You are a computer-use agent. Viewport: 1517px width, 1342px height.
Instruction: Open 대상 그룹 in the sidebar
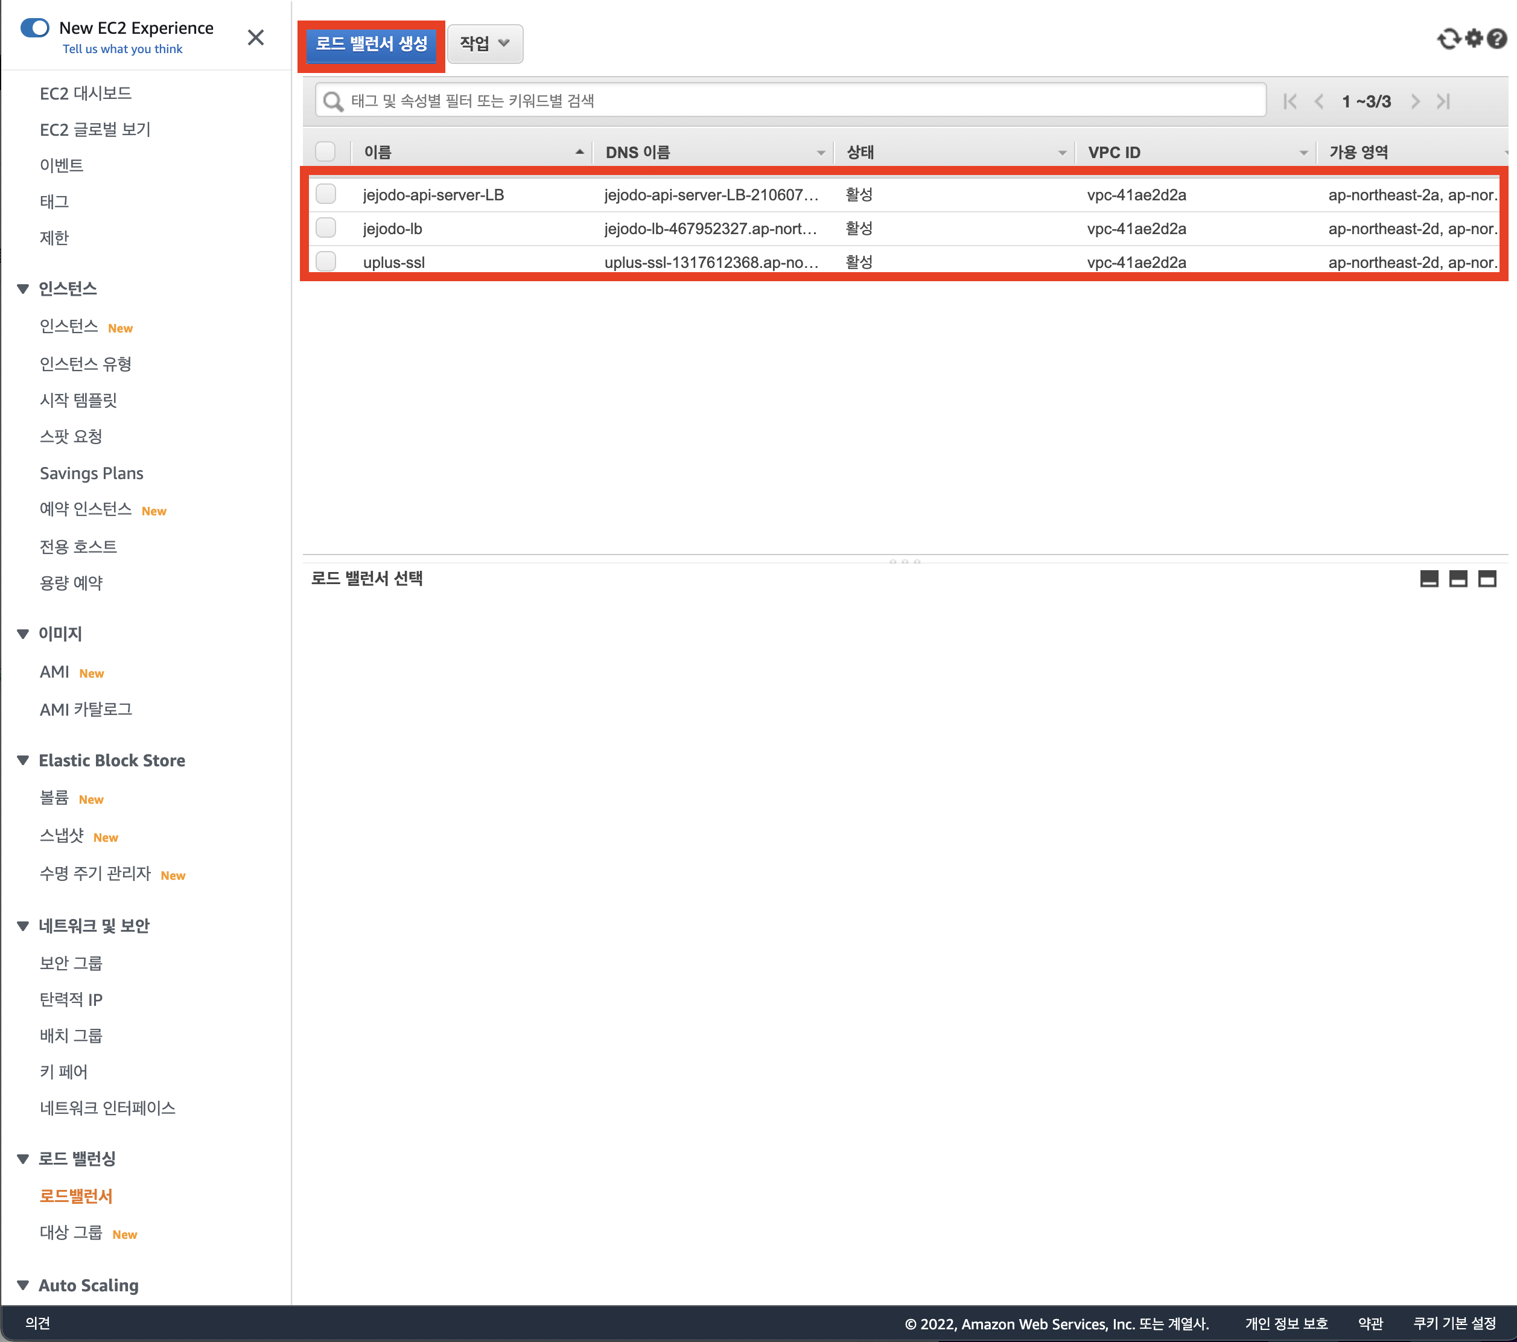click(71, 1233)
